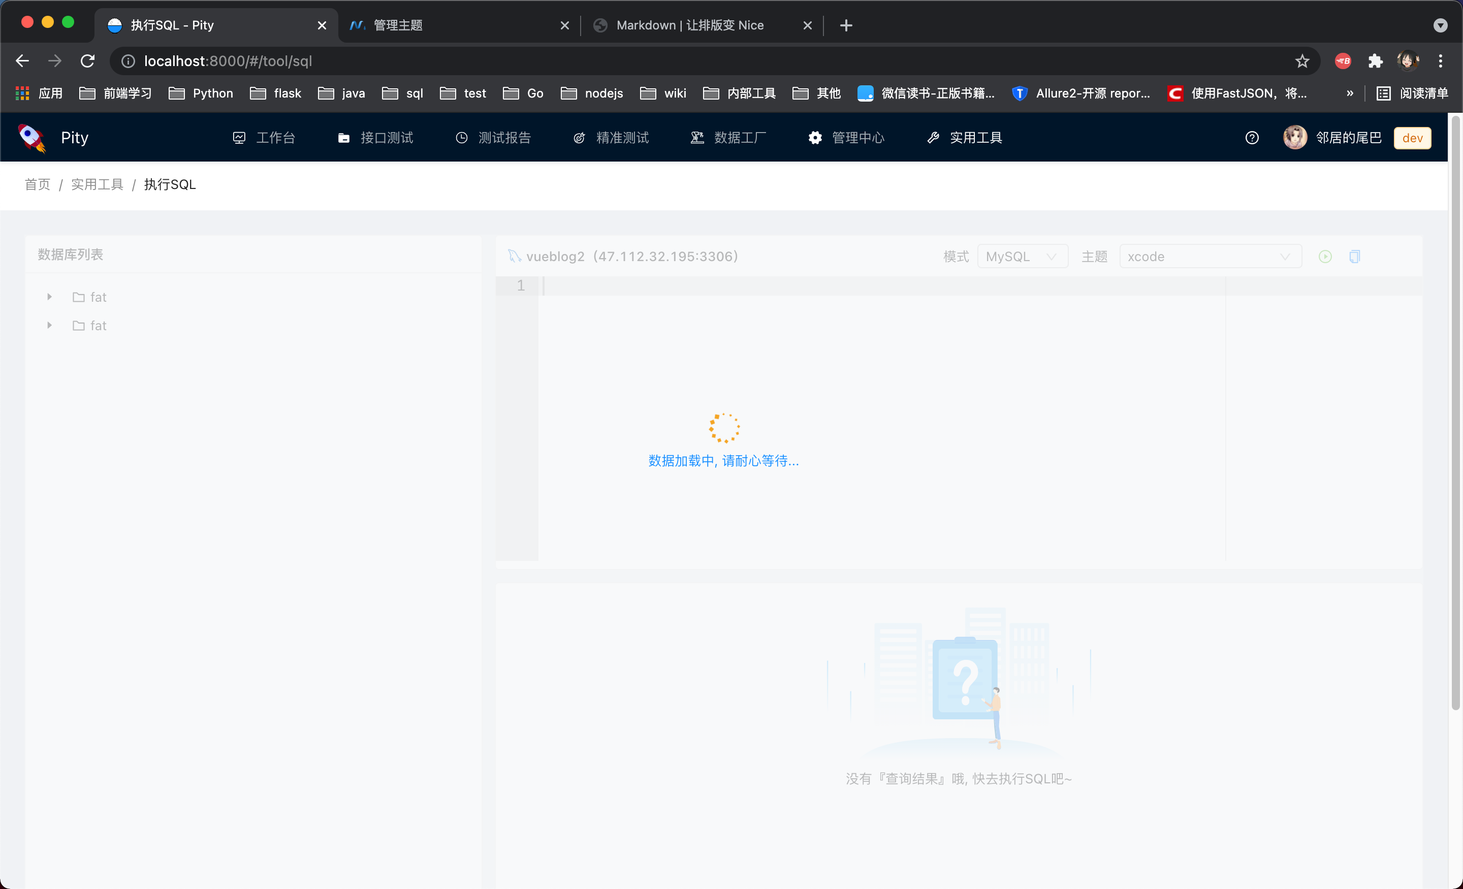Bookmark this page with star icon
The width and height of the screenshot is (1463, 889).
coord(1302,61)
